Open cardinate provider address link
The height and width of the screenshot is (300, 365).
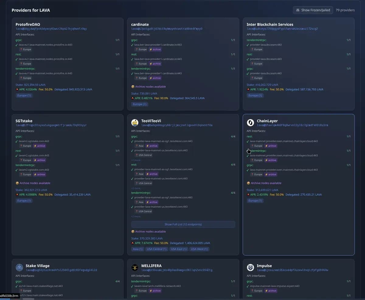click(x=167, y=29)
